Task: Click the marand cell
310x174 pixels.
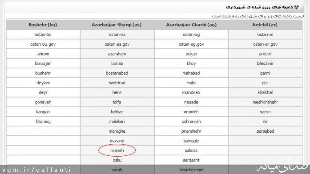Action: point(117,141)
